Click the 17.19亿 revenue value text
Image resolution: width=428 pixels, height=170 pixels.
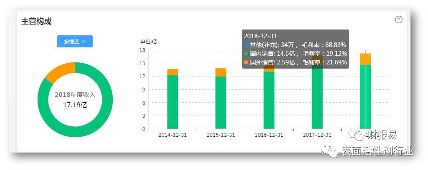coord(75,105)
